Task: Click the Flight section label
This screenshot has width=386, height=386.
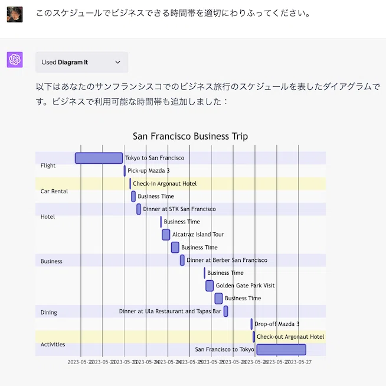Action: [x=48, y=166]
